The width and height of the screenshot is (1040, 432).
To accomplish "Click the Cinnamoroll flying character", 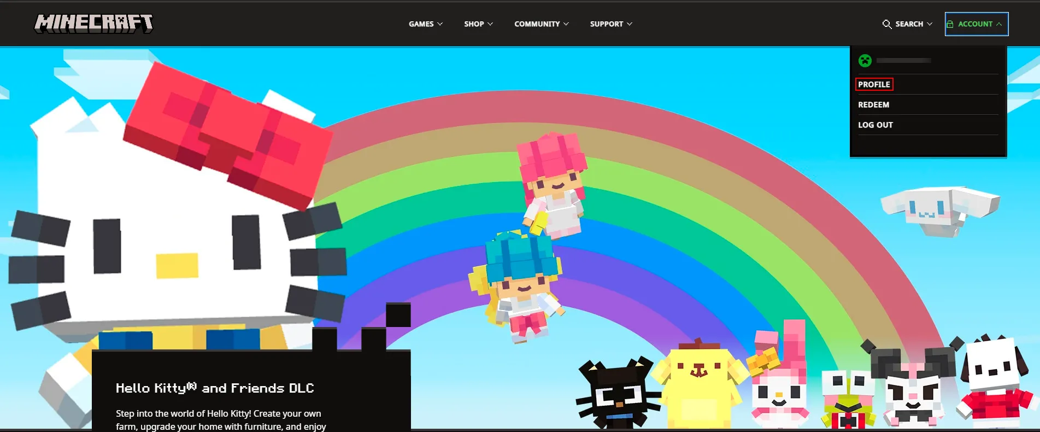I will 939,211.
